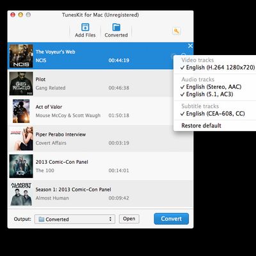Viewport: 256px width, 256px height.
Task: Close the TunesKit window with the red button
Action: (13, 15)
